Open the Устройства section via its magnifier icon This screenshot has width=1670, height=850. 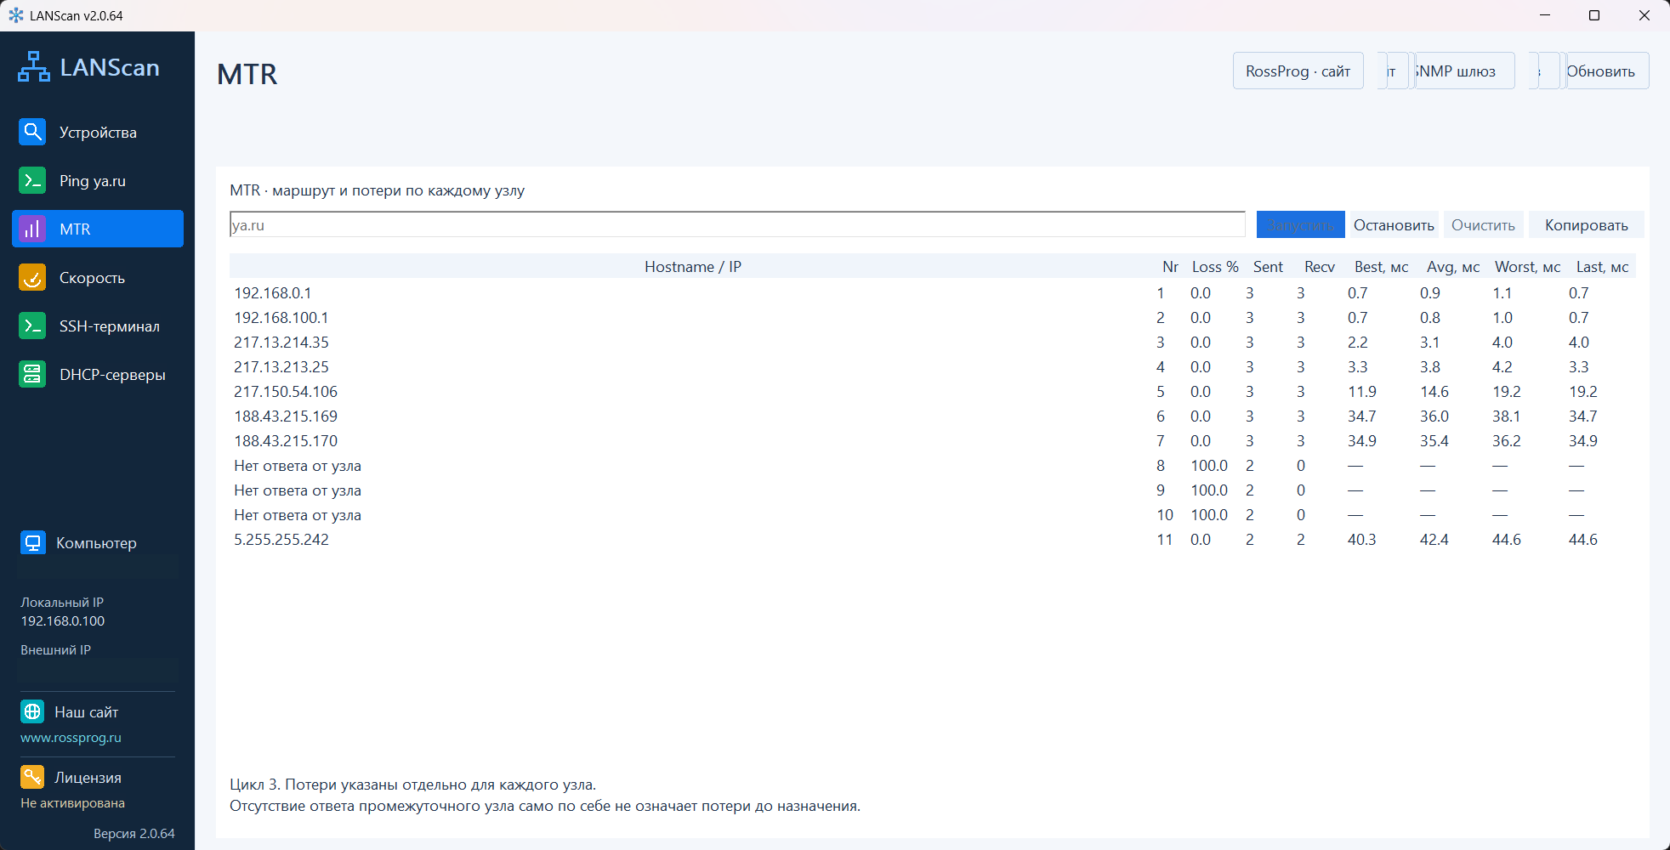32,132
